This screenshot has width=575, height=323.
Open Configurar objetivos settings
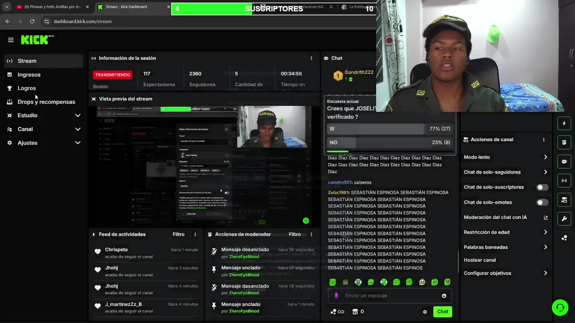(505, 273)
